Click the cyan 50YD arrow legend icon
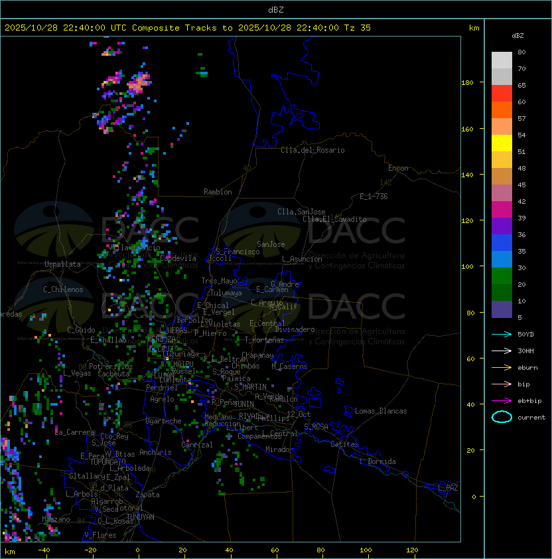 502,334
